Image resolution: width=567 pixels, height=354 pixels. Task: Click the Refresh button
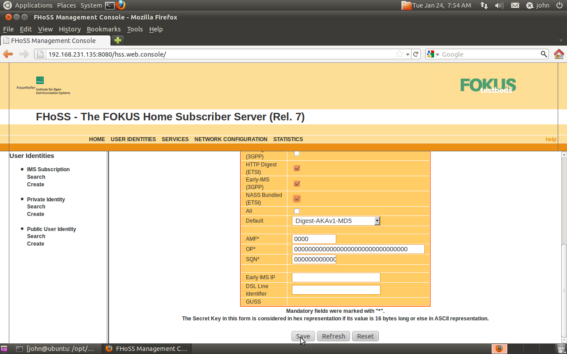(x=334, y=336)
